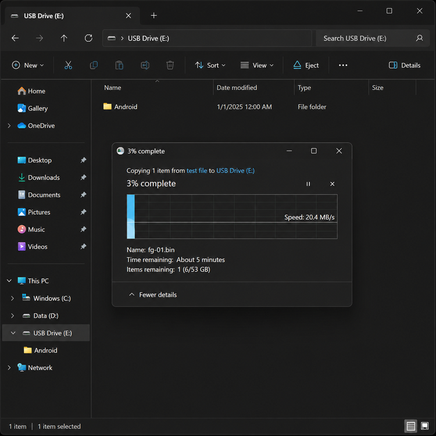The image size is (436, 436).
Task: Switch to large thumbnails view in status bar
Action: (x=424, y=426)
